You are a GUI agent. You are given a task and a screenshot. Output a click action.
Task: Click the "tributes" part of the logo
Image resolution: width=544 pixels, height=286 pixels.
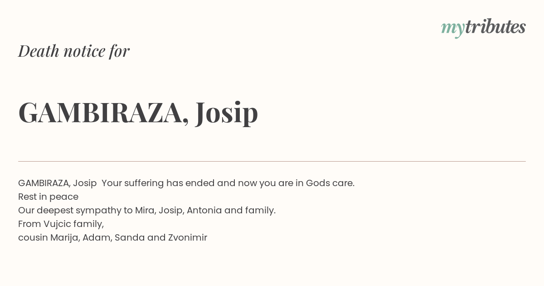coord(495,27)
